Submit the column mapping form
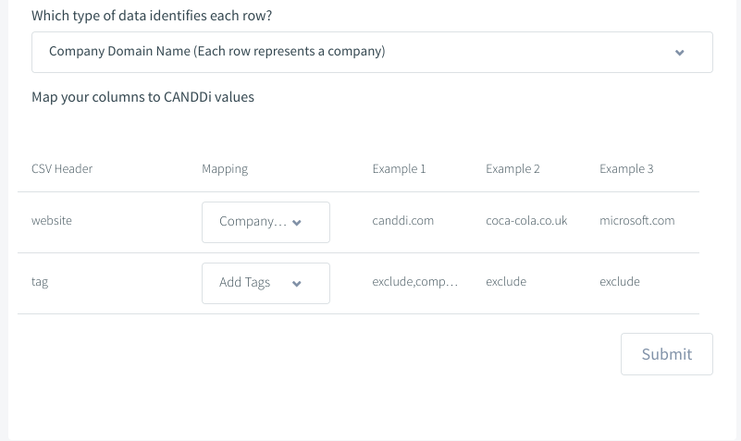 coord(667,354)
